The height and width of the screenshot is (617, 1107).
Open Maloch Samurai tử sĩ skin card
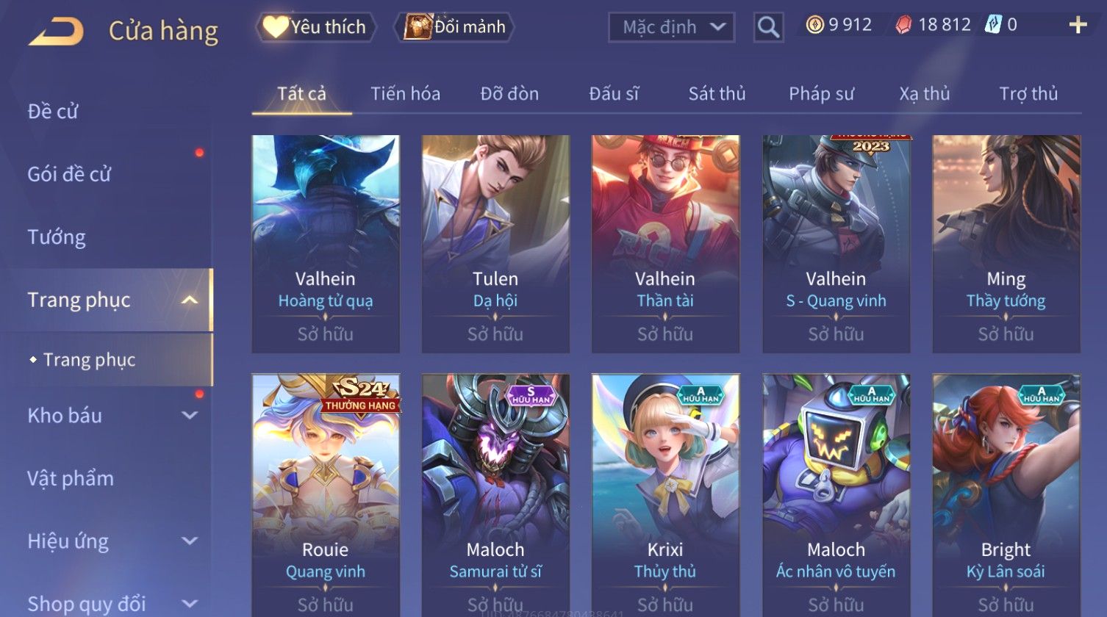pyautogui.click(x=495, y=495)
